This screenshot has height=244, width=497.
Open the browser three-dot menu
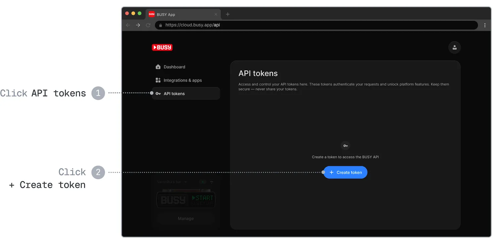485,25
